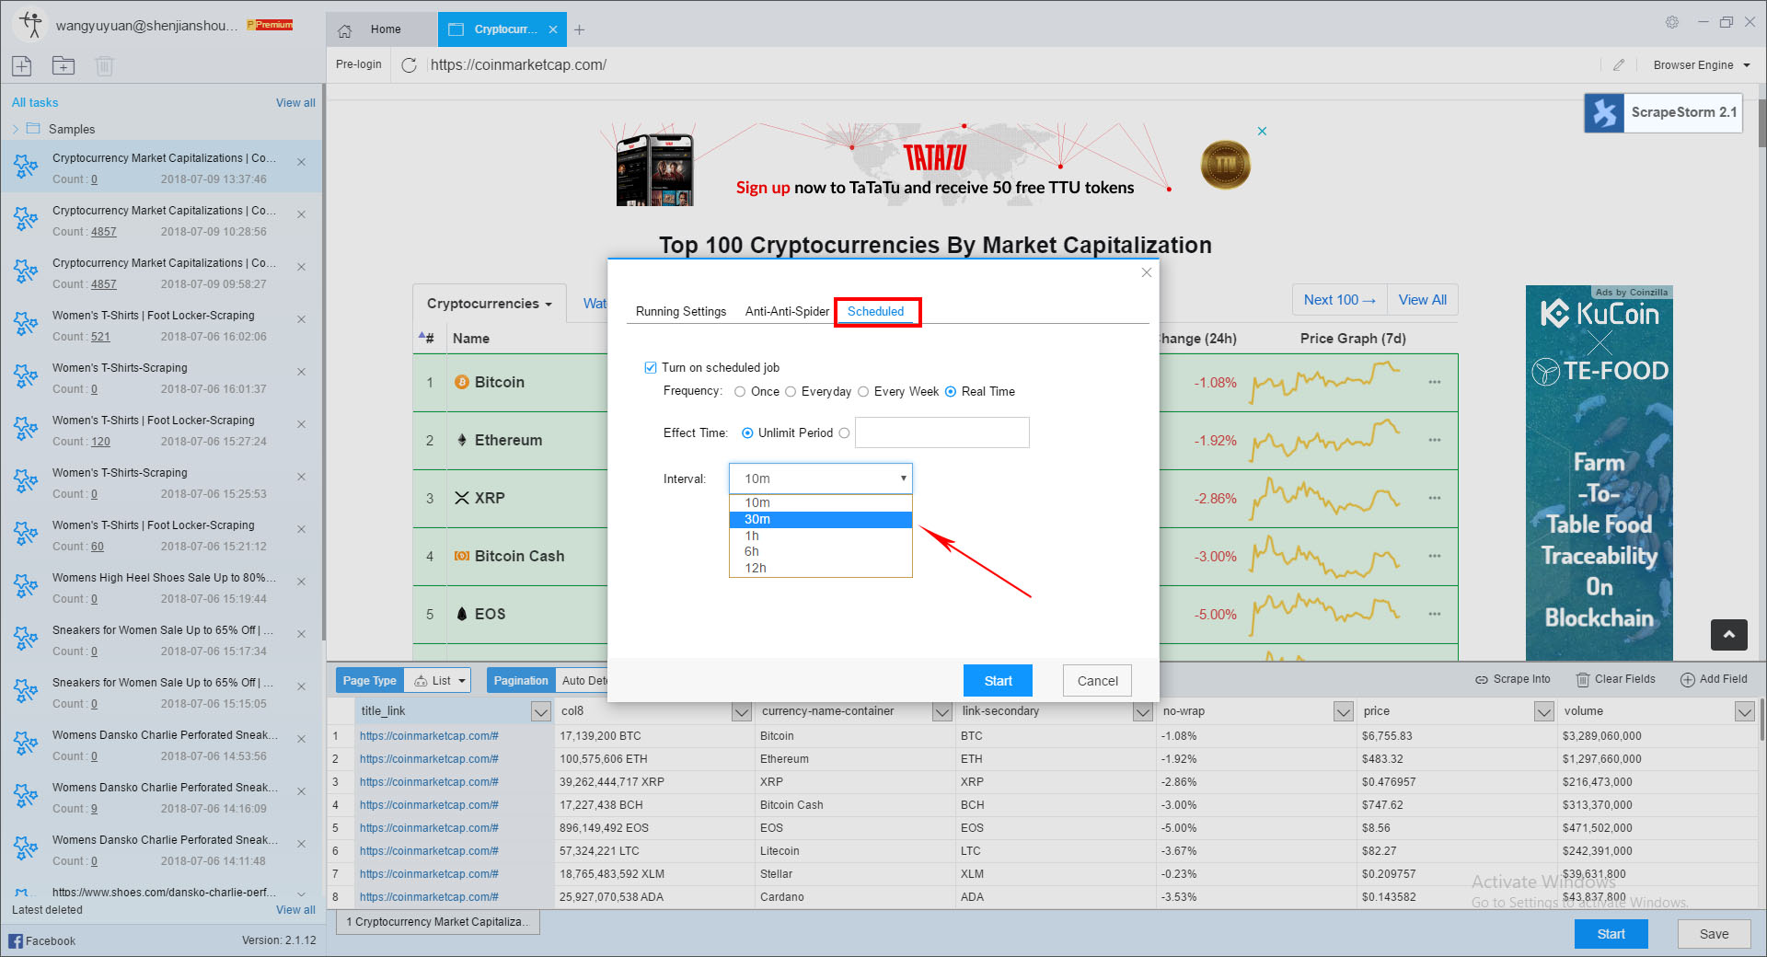The width and height of the screenshot is (1767, 957).
Task: Switch to Scheduled tab
Action: pyautogui.click(x=876, y=312)
